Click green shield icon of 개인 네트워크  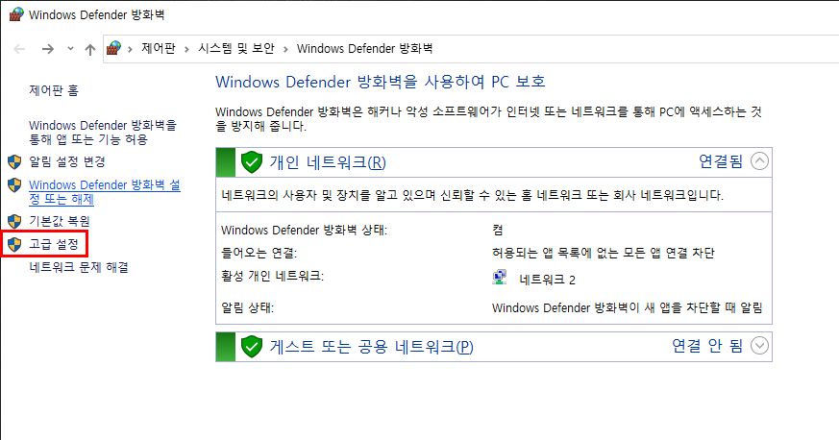(252, 162)
